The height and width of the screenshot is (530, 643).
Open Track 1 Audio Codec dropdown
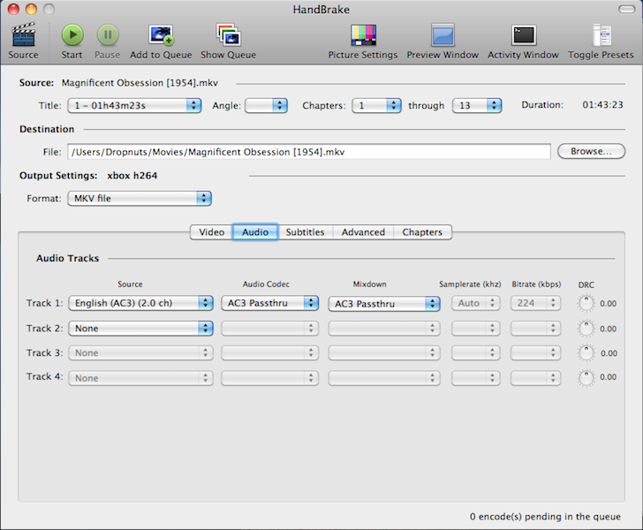click(270, 303)
